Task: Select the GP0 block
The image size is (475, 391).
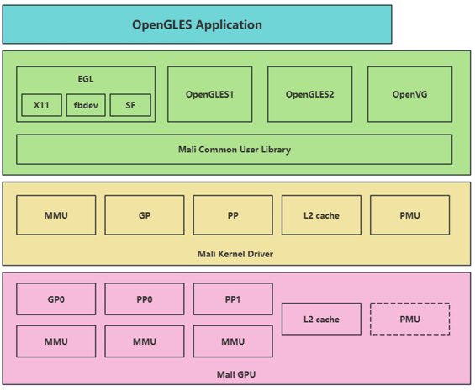Action: [56, 299]
